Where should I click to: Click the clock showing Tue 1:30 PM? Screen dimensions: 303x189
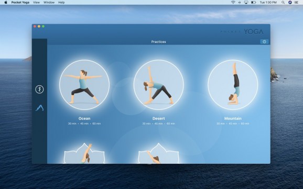click(x=268, y=3)
